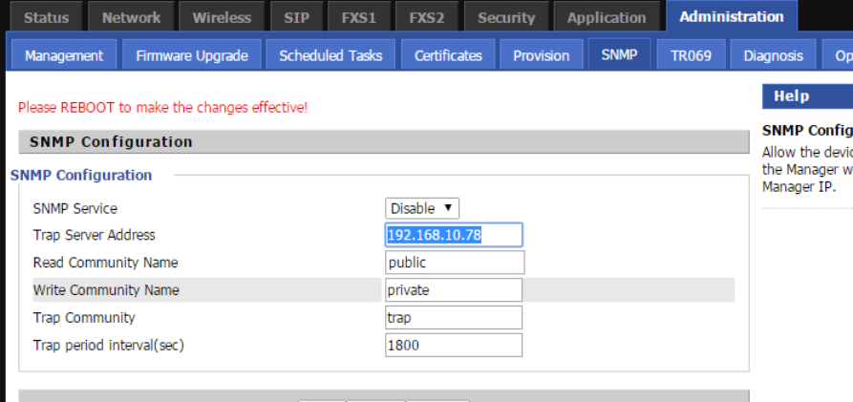The image size is (853, 402).
Task: Click the Help panel header
Action: pyautogui.click(x=807, y=96)
